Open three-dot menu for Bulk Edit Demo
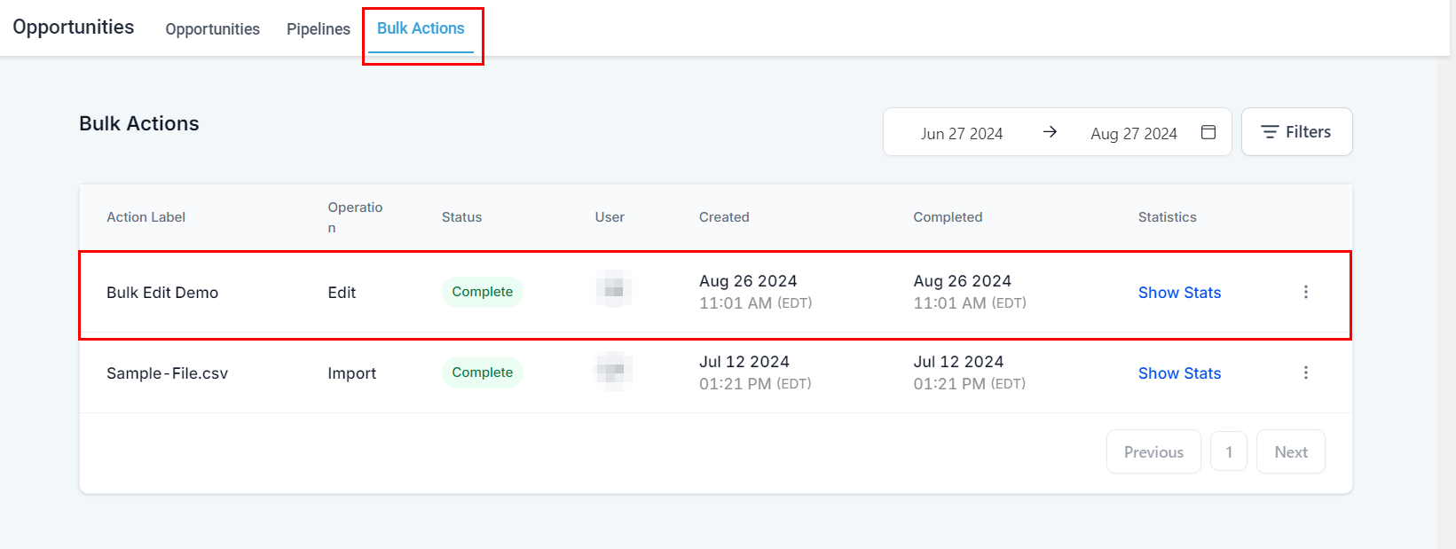 [x=1305, y=292]
